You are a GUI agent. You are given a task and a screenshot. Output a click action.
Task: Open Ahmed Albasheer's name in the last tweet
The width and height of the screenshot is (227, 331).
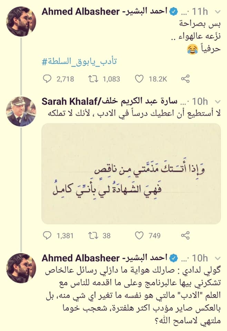105,258
